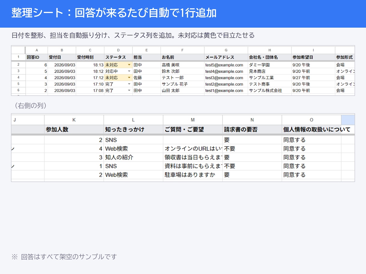This screenshot has height=274, width=366.
Task: Click the 佐藤 assignee cell
Action: (x=146, y=78)
